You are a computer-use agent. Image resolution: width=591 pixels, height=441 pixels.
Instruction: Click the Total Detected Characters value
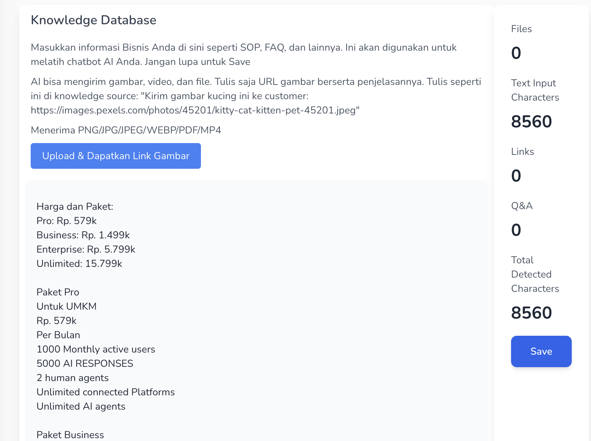click(531, 313)
